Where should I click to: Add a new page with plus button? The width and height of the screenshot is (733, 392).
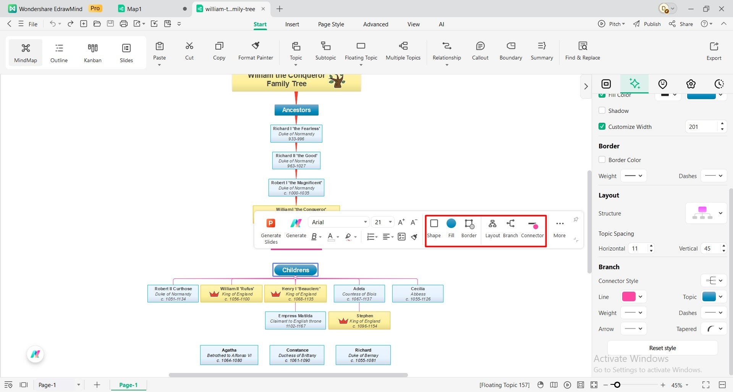click(x=97, y=385)
